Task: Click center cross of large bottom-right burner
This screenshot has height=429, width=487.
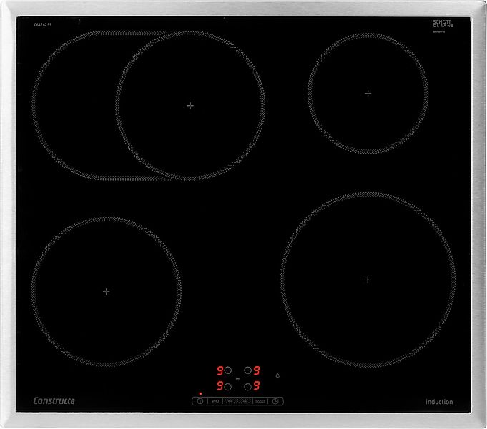Action: click(368, 280)
